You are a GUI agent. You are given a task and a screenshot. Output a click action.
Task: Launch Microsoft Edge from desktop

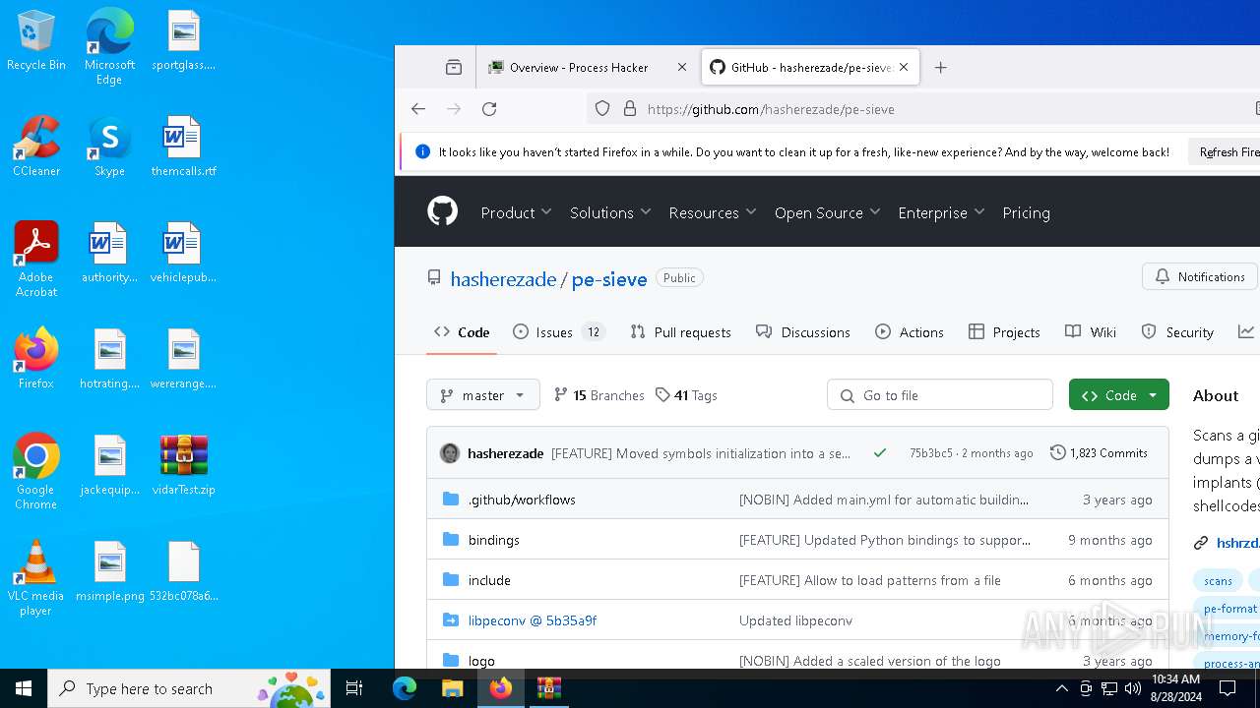(x=109, y=47)
